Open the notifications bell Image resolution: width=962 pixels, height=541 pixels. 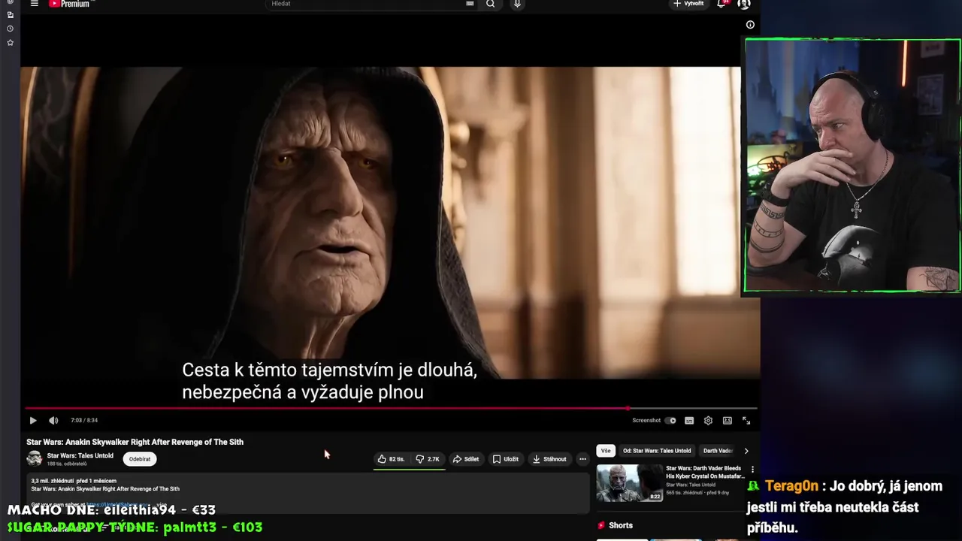[x=721, y=4]
